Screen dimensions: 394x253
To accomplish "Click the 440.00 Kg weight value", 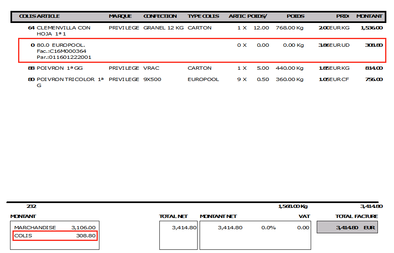I will point(290,68).
